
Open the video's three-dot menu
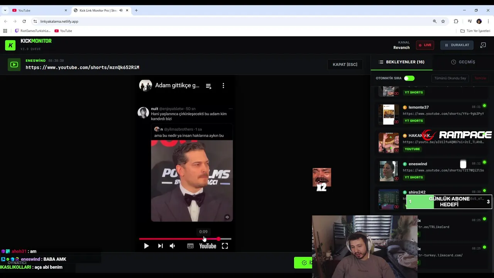pos(223,86)
